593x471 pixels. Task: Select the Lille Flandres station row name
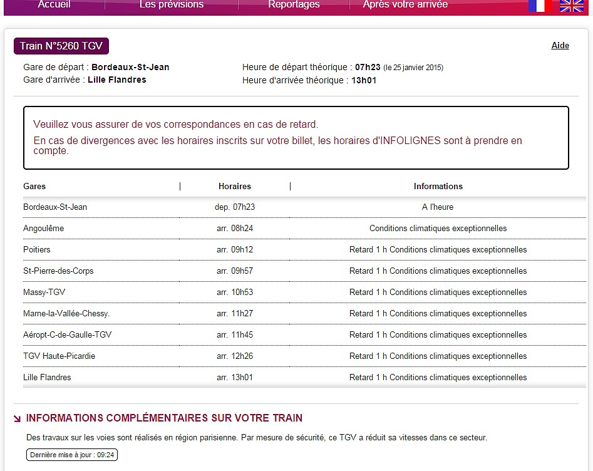click(47, 377)
